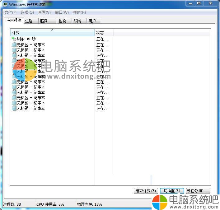Maximize the Windows 任务管理器 window
Viewport: 220px width, 210px height.
tap(199, 3)
